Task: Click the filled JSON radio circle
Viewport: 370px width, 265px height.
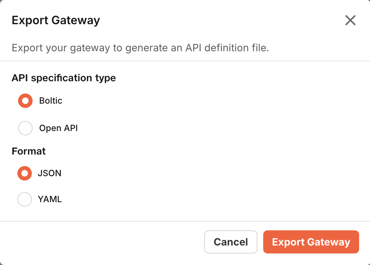Action: 24,173
